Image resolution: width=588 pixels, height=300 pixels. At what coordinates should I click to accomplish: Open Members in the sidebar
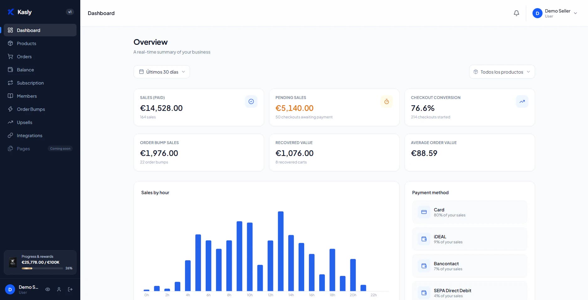click(40, 96)
